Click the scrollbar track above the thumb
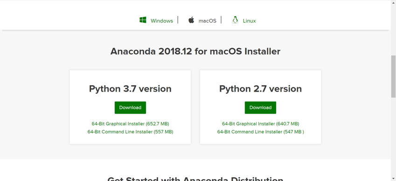The height and width of the screenshot is (181, 396). pos(393,28)
